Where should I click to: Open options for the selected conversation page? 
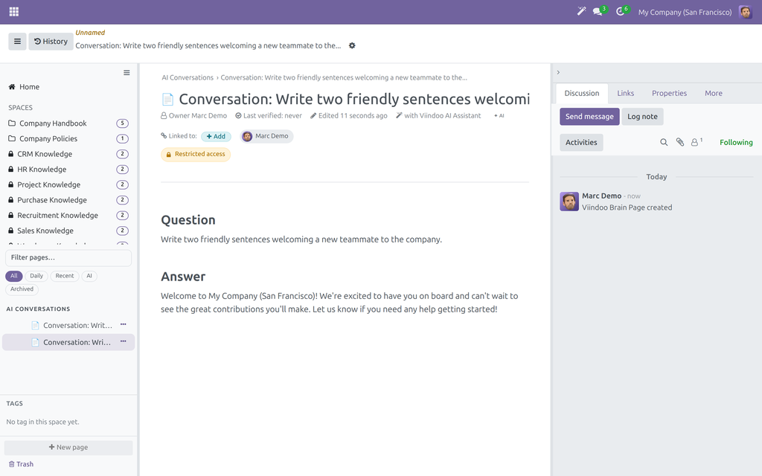point(123,341)
